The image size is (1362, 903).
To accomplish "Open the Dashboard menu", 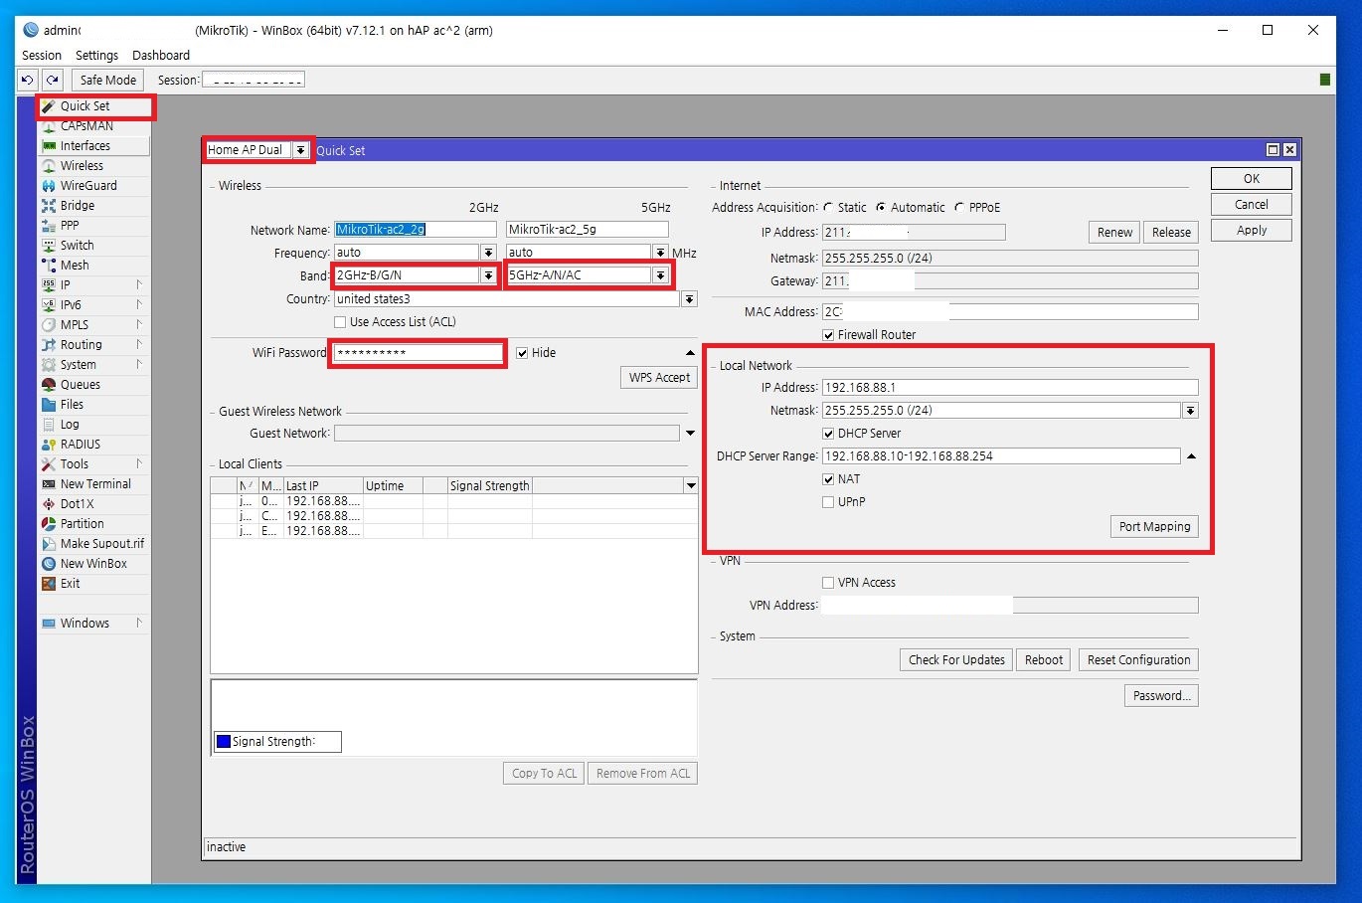I will 161,56.
